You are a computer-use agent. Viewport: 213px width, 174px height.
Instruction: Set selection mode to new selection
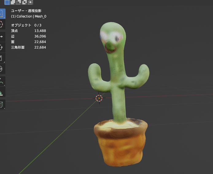click(7, 2)
